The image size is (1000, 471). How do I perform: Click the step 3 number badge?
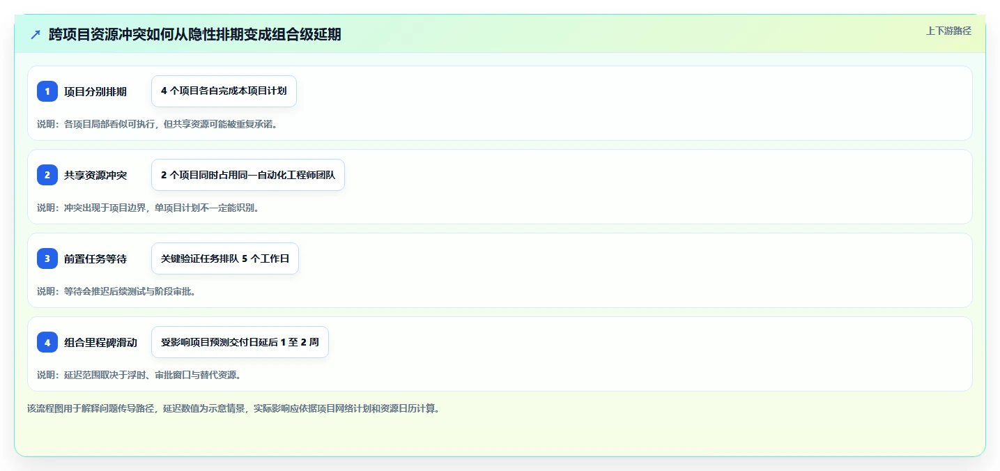pos(47,258)
